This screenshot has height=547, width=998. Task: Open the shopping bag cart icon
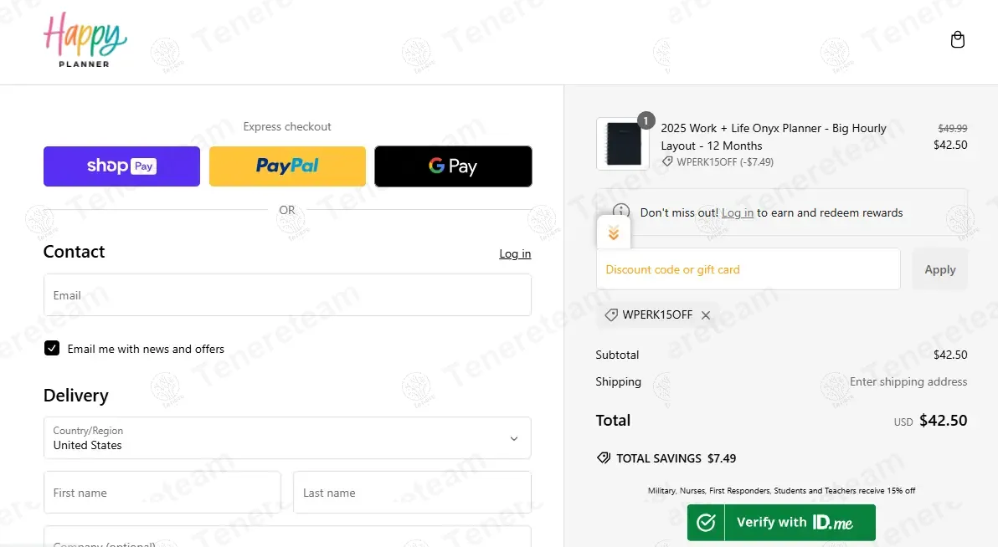point(958,40)
